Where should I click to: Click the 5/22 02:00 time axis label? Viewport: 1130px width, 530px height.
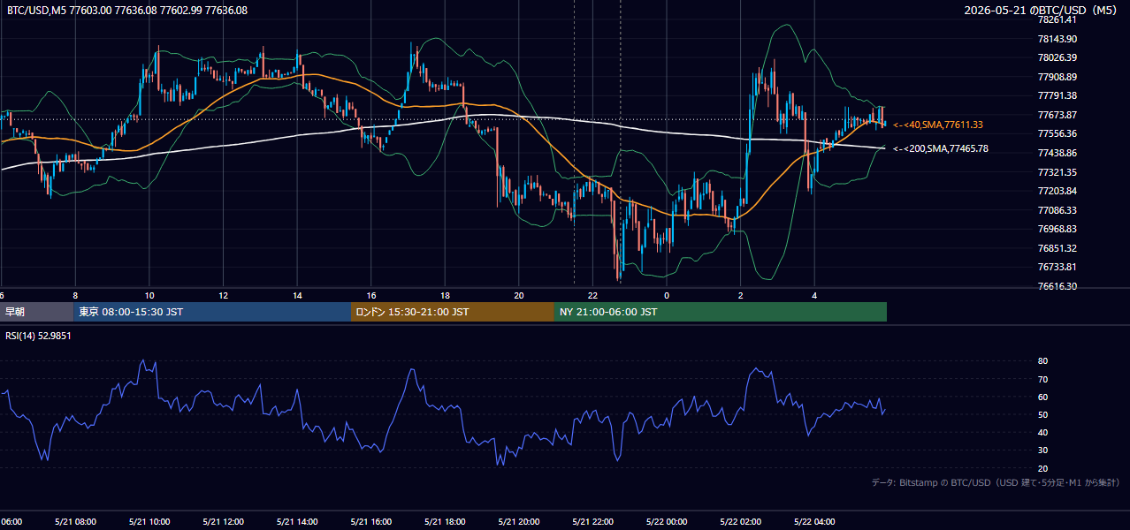(x=740, y=522)
